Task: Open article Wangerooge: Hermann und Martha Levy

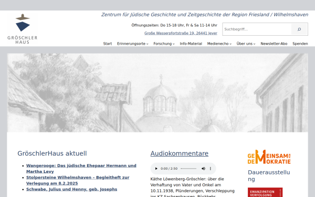Action: coord(81,169)
